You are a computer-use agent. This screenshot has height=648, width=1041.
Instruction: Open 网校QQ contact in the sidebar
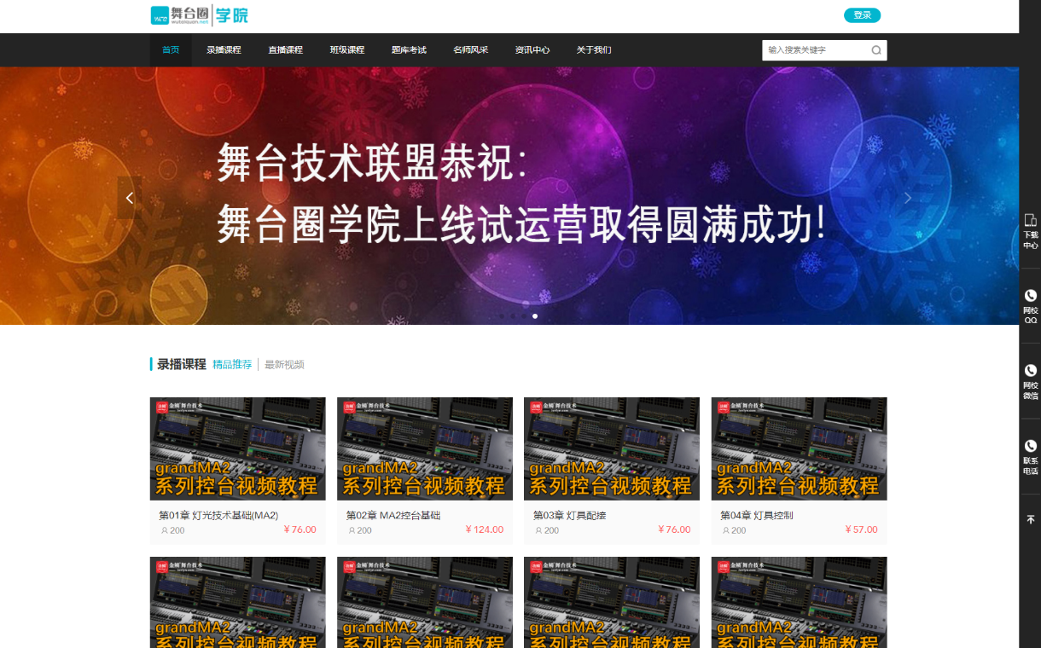(1030, 306)
